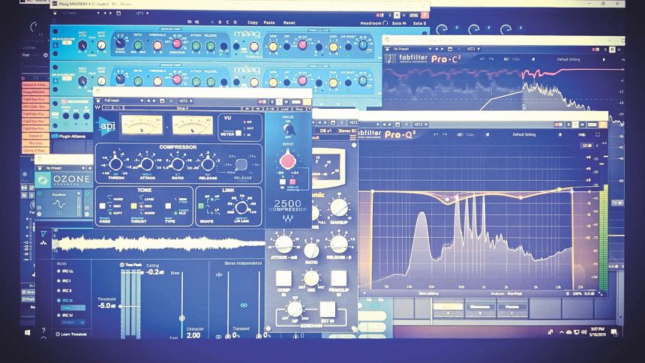Toggle the Ext In sidechain button
Viewport: 645px width, 363px height.
[x=328, y=309]
